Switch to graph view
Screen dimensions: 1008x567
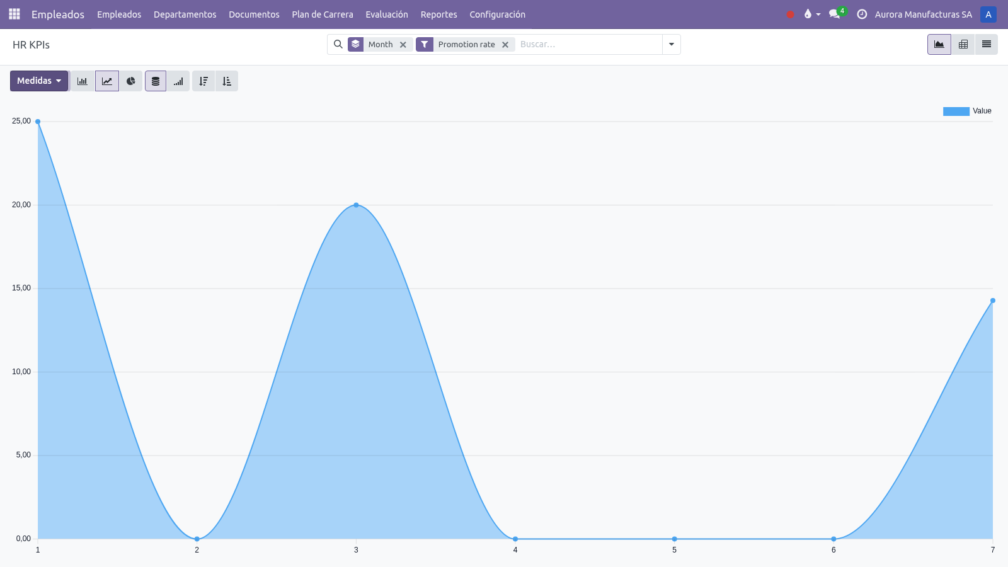point(939,44)
